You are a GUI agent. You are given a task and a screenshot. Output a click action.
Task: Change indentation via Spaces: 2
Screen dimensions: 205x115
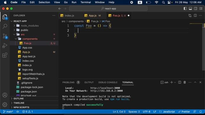[134, 112]
